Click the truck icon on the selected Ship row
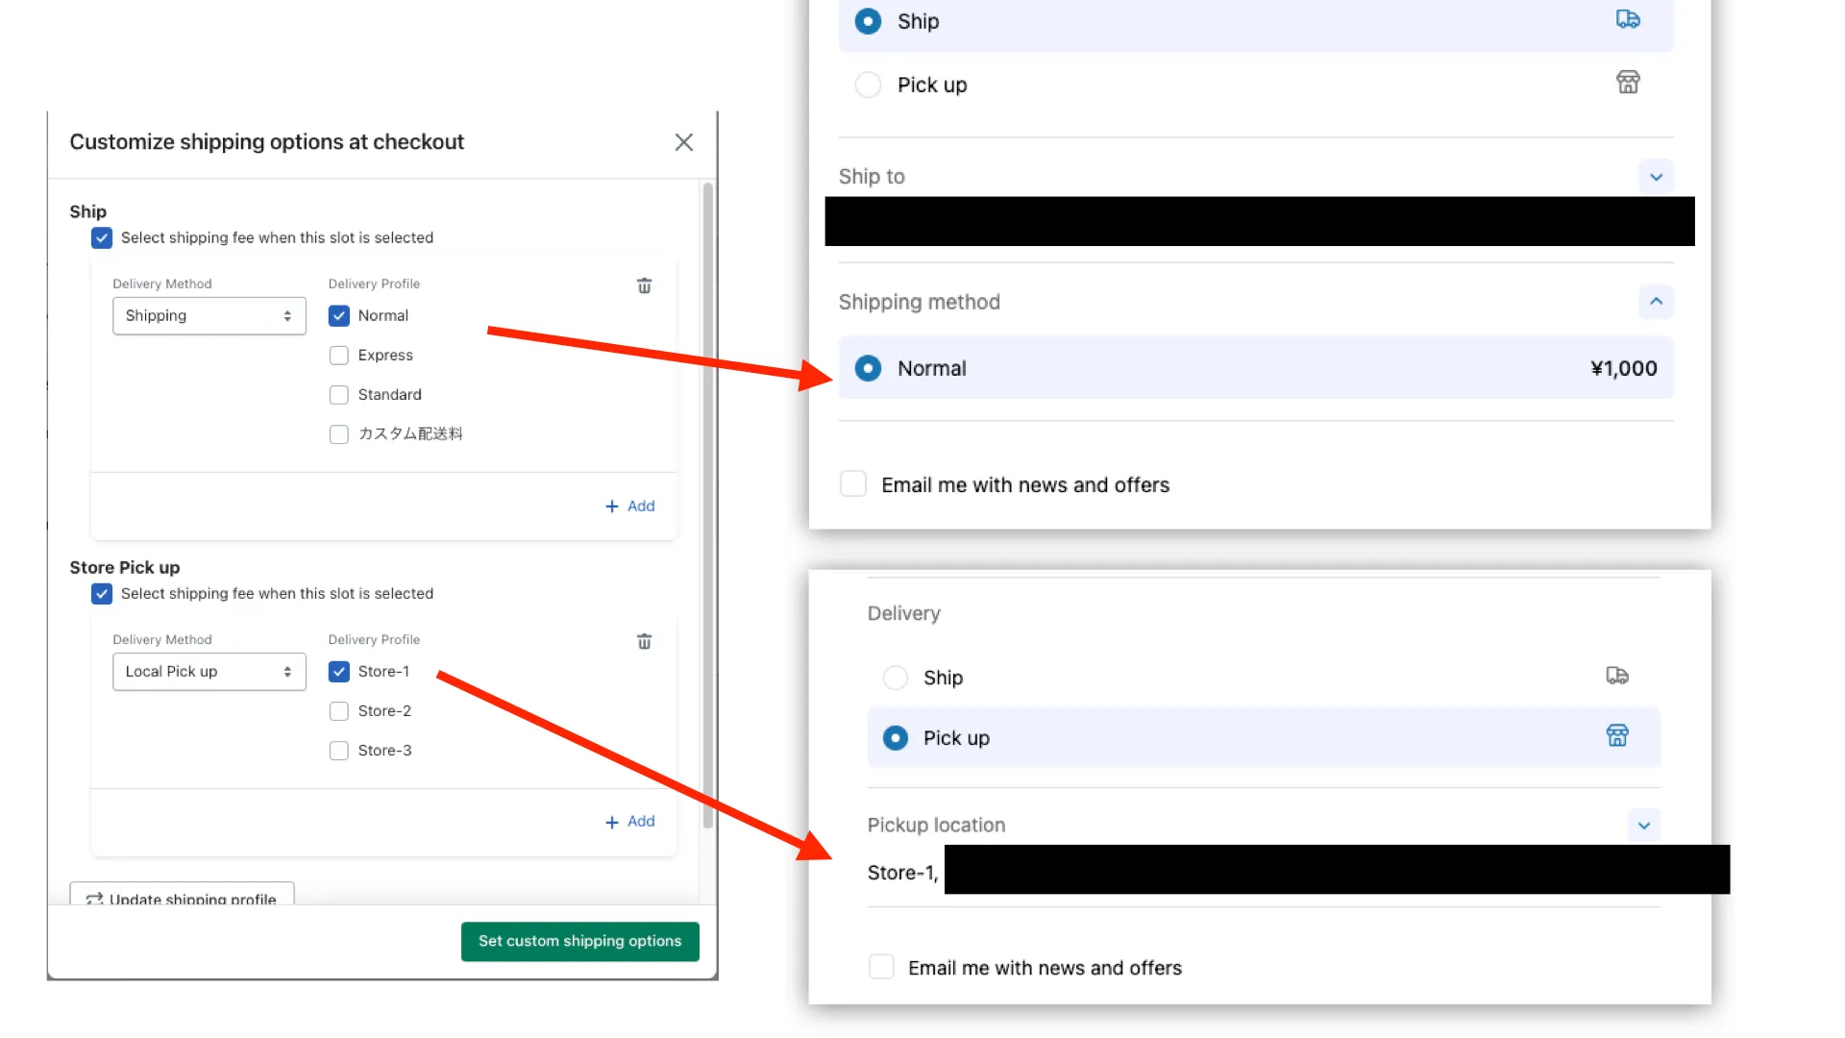1845x1038 pixels. [1627, 19]
